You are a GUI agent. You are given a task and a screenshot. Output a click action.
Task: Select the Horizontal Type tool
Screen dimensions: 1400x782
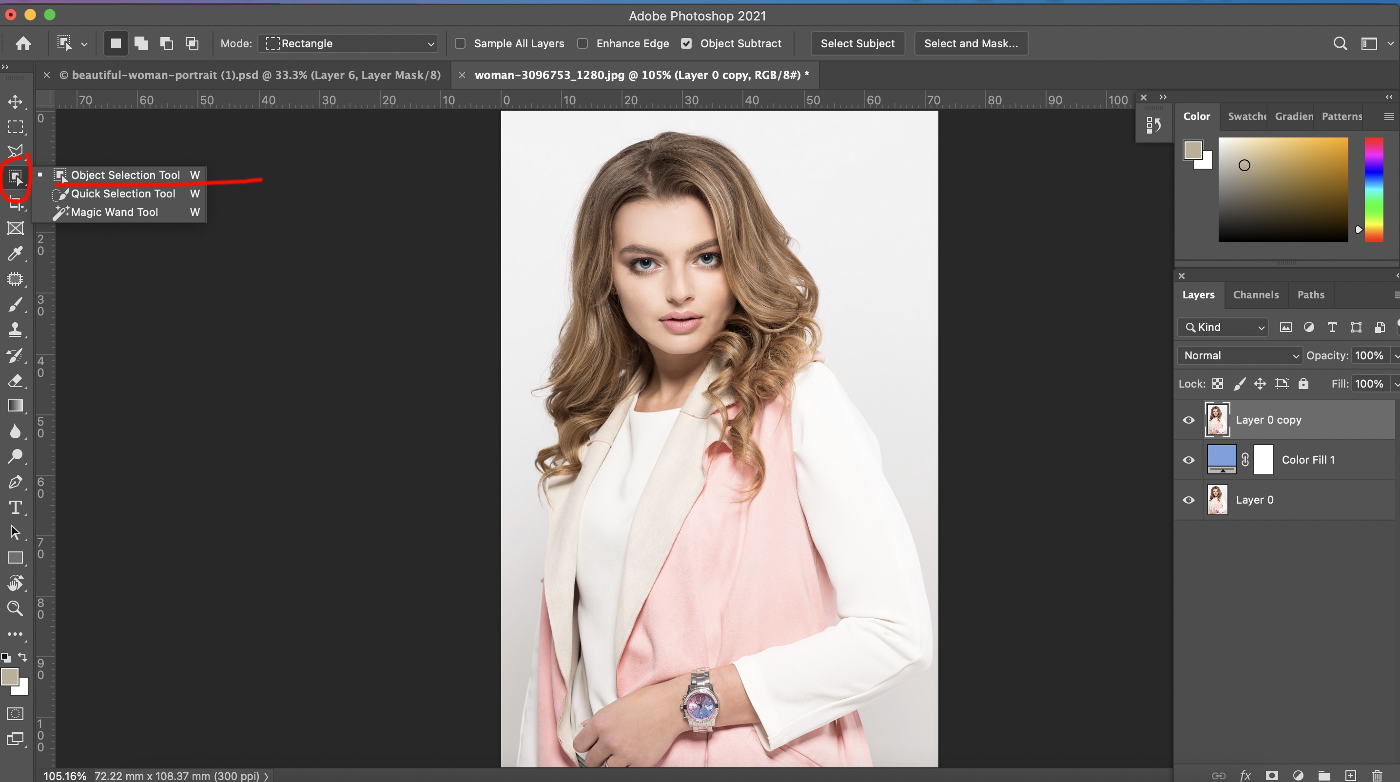[x=15, y=507]
